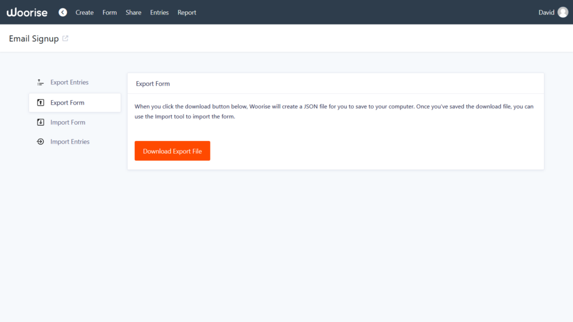Viewport: 573px width, 322px height.
Task: Open the Report menu in the navigation bar
Action: (187, 12)
